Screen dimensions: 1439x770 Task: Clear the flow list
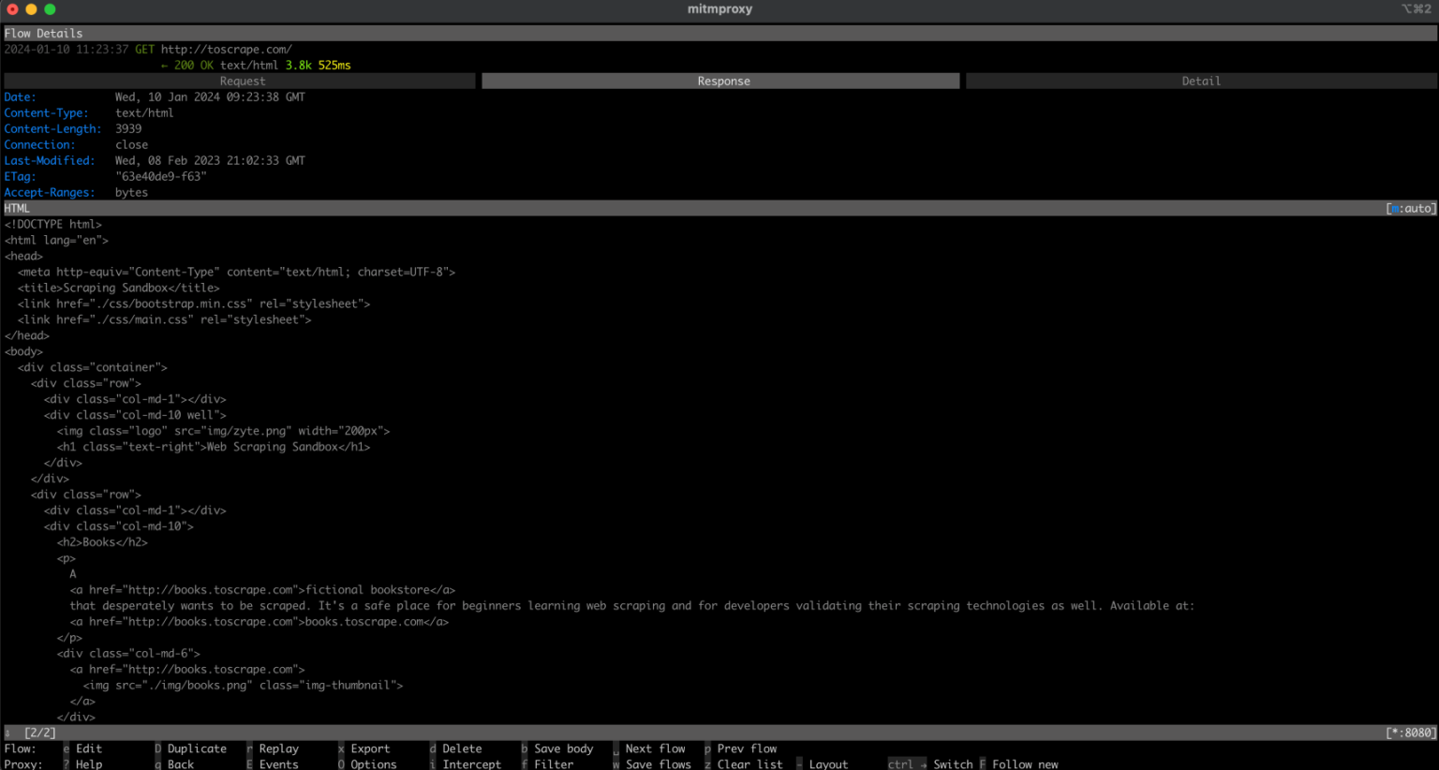pyautogui.click(x=752, y=763)
